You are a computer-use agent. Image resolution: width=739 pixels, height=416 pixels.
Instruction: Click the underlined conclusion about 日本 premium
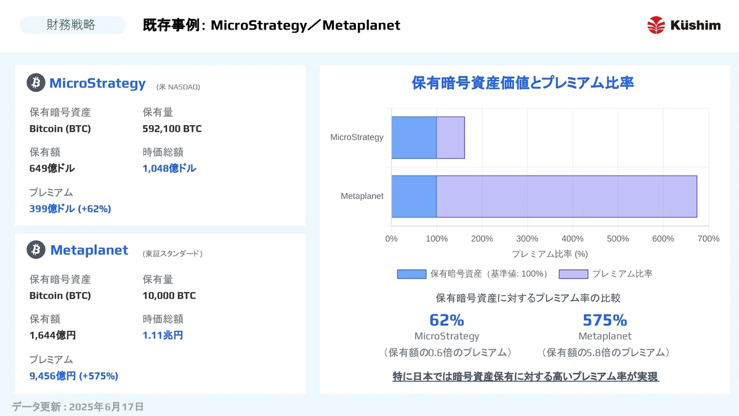526,377
